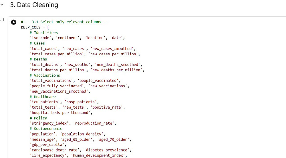This screenshot has height=158, width=286.
Task: Click the 'new_cases_per_million' string
Action: coord(113,54)
